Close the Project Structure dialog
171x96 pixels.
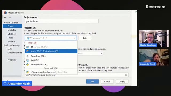click(129, 11)
